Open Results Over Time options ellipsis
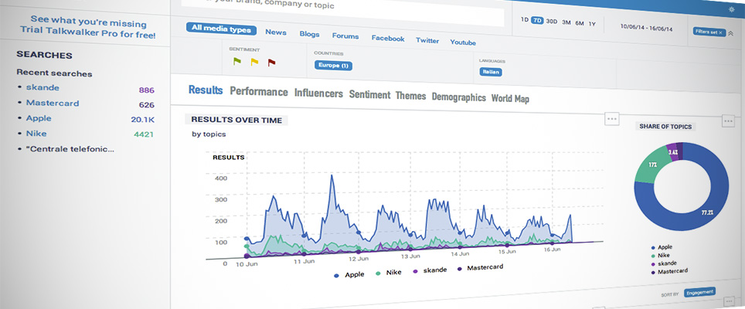Screen dimensions: 745x309 pyautogui.click(x=611, y=119)
